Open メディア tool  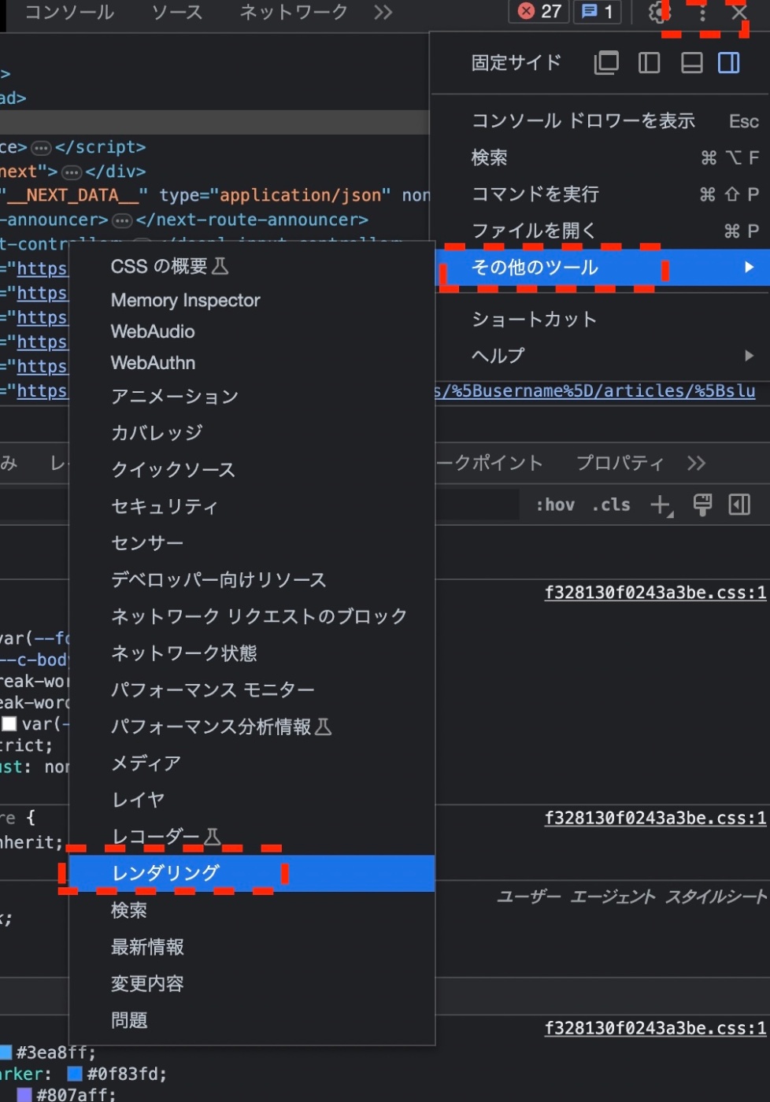(x=252, y=763)
